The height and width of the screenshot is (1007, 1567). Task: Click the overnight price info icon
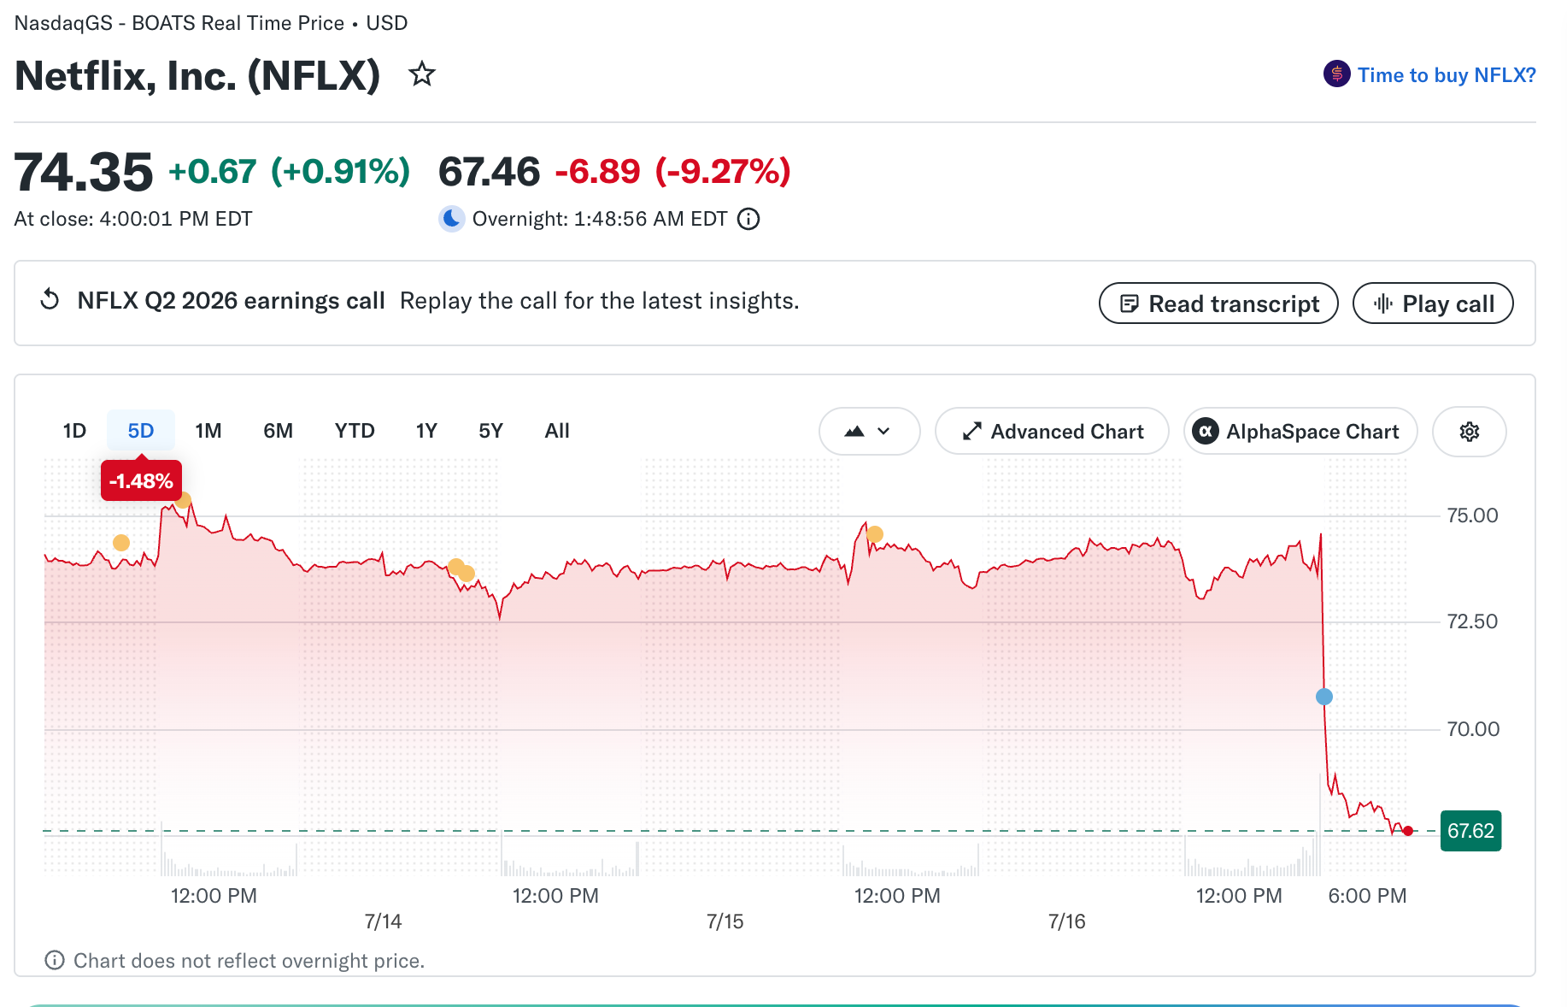click(748, 220)
